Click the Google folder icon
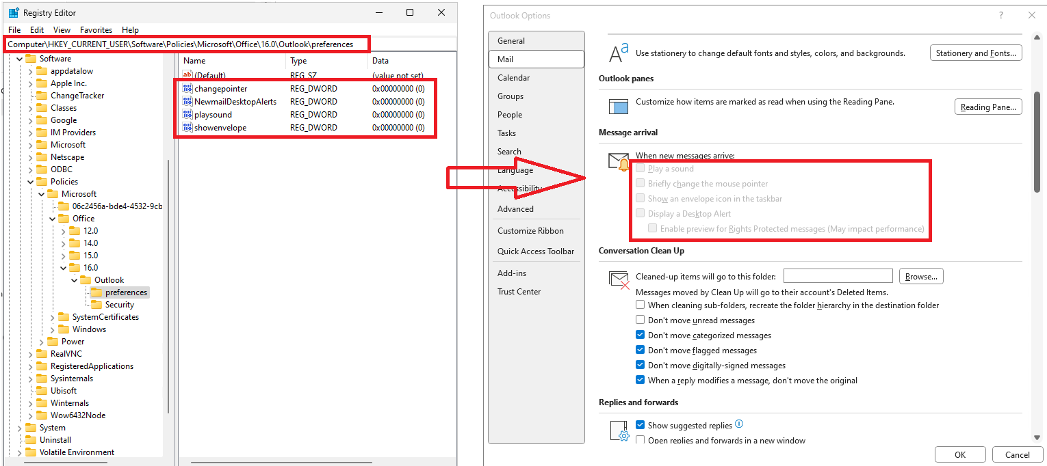The width and height of the screenshot is (1047, 466). (x=42, y=120)
